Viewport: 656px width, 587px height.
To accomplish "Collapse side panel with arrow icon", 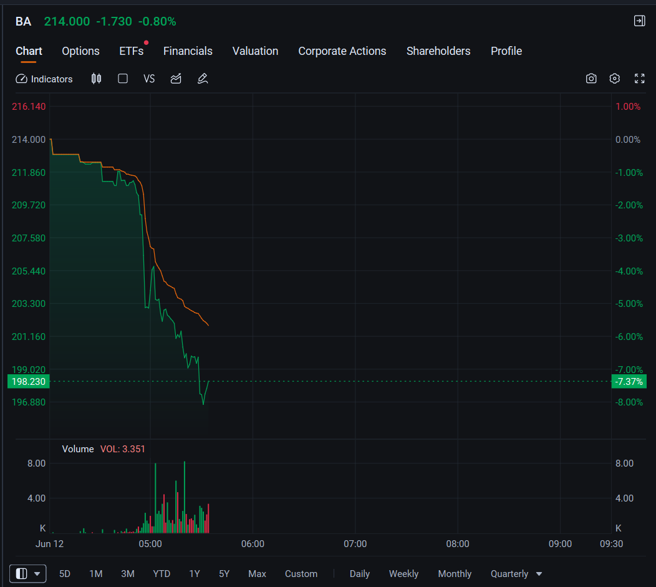I will [x=639, y=21].
